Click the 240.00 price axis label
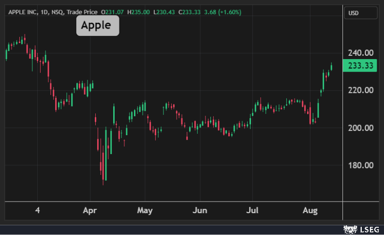This screenshot has height=235, width=384. tap(360, 53)
